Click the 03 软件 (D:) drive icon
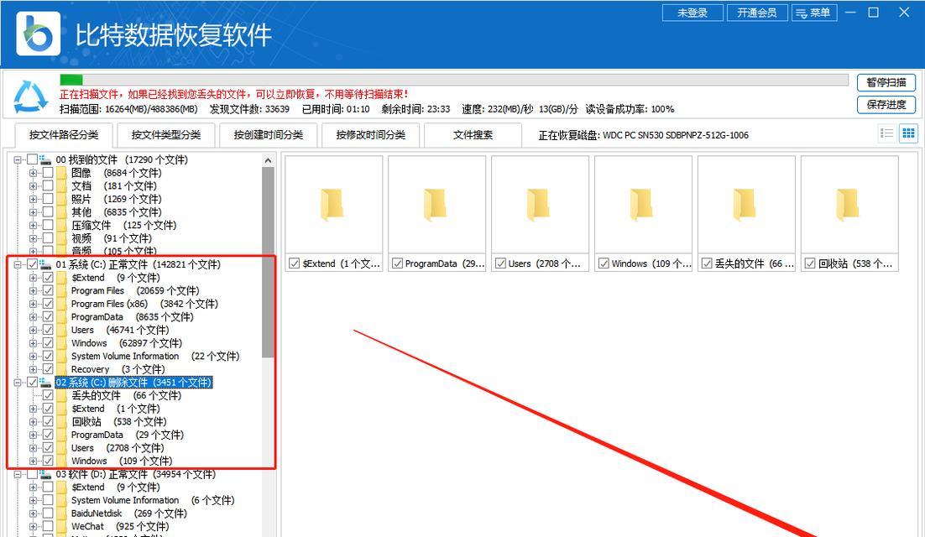 click(x=45, y=474)
